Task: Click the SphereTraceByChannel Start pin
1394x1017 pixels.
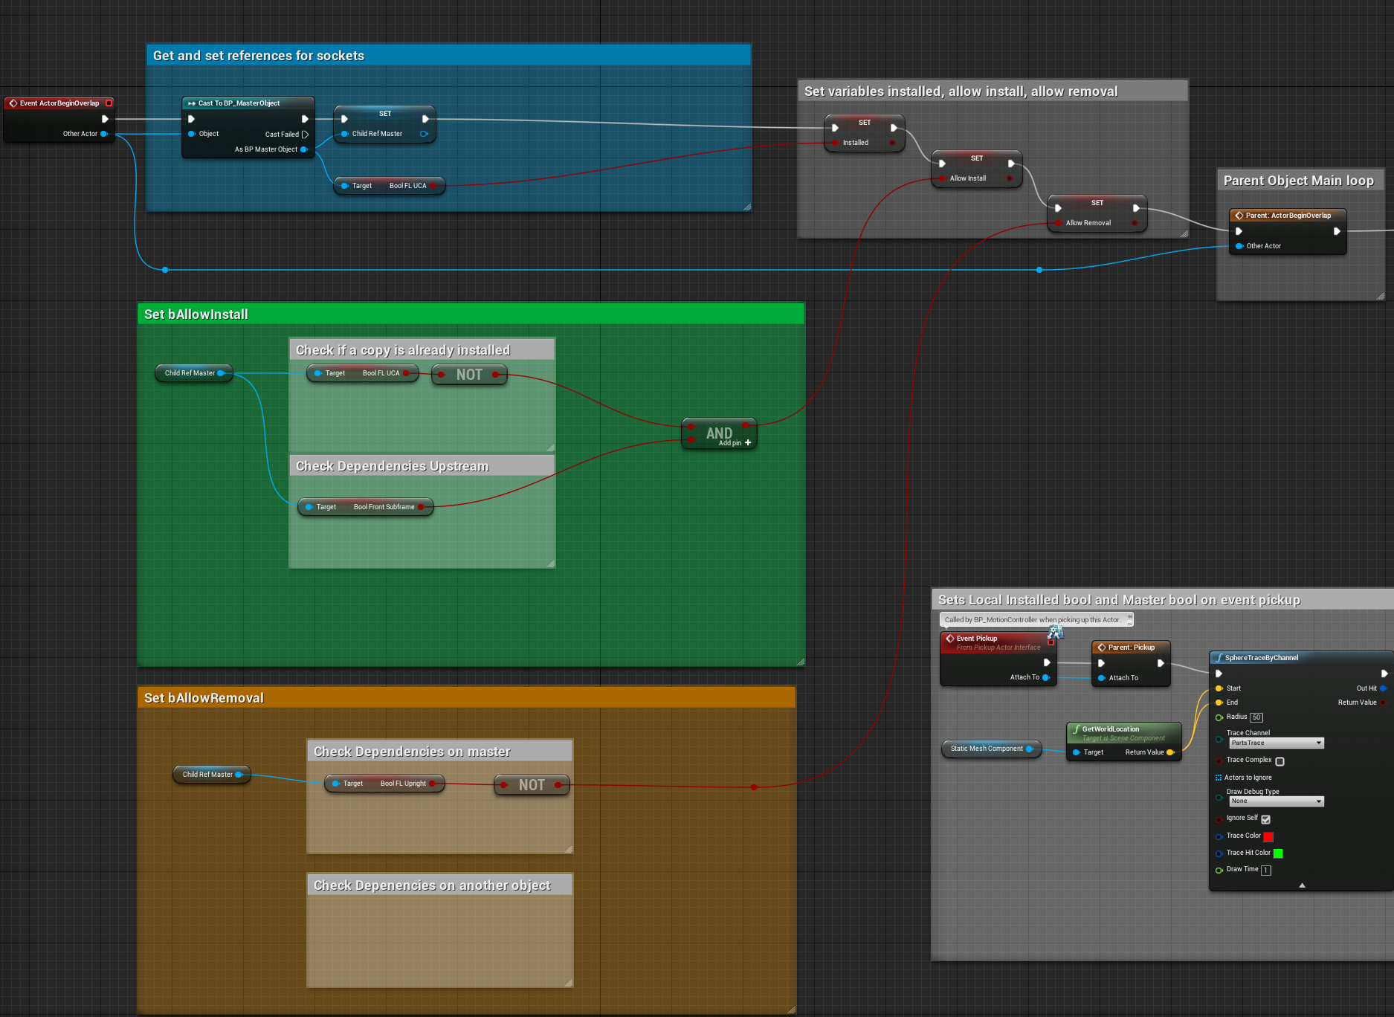Action: point(1219,688)
